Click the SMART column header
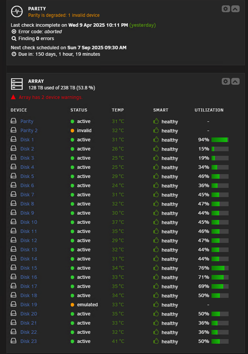 point(160,110)
